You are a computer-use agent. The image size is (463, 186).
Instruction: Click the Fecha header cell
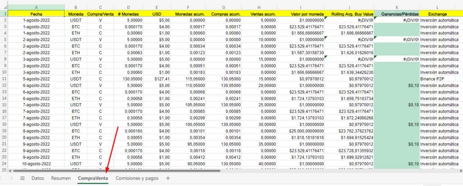36,14
